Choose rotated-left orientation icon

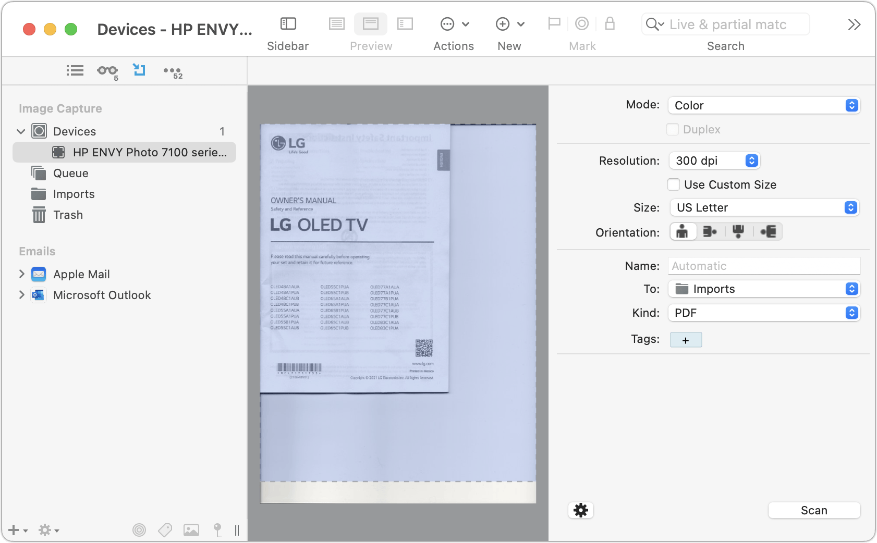point(768,231)
